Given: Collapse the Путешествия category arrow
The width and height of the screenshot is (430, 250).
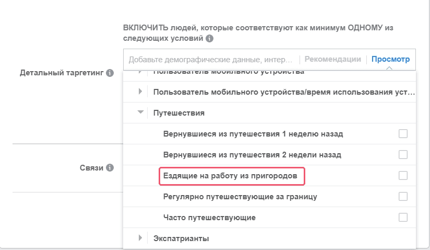Looking at the screenshot, I should [x=140, y=112].
